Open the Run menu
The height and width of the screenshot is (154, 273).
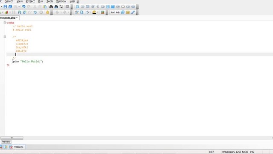click(41, 1)
